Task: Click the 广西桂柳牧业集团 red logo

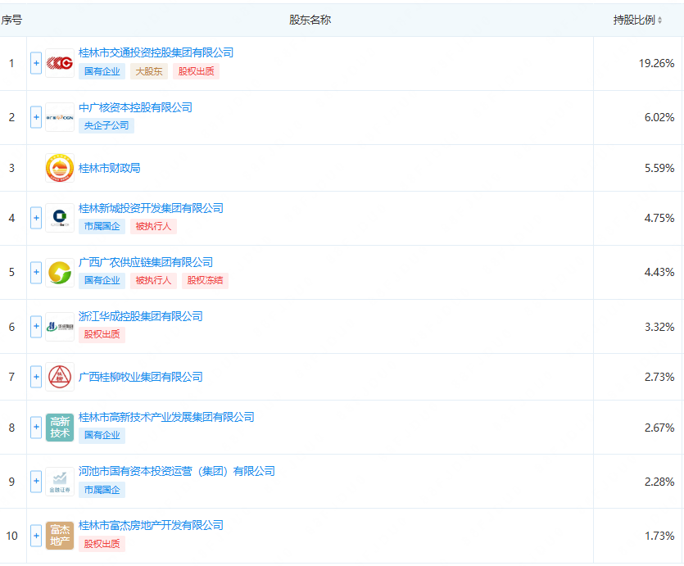Action: coord(60,377)
